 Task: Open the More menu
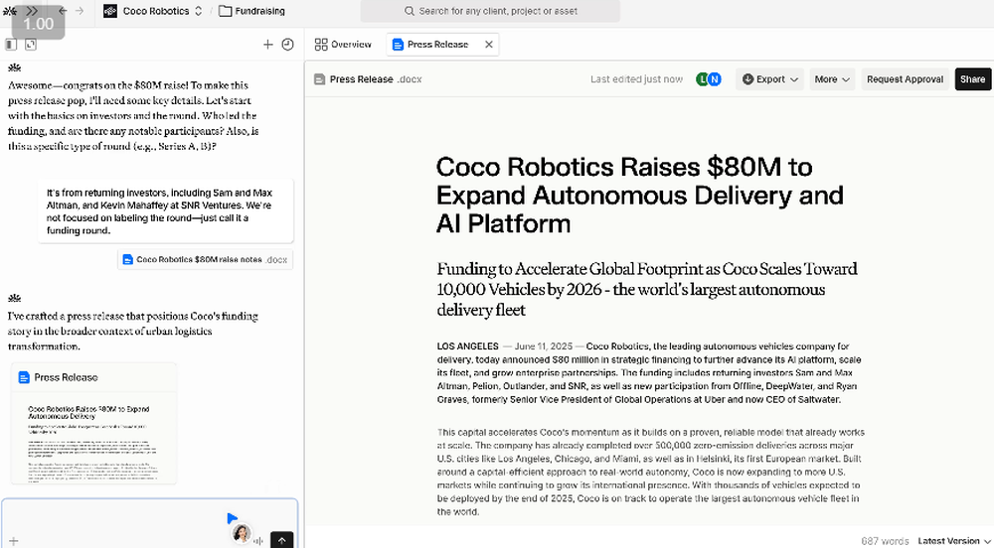pyautogui.click(x=832, y=79)
